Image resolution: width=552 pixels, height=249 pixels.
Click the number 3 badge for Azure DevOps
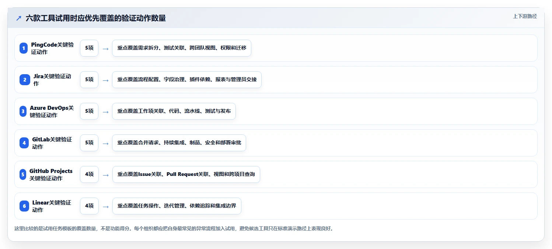(x=23, y=111)
